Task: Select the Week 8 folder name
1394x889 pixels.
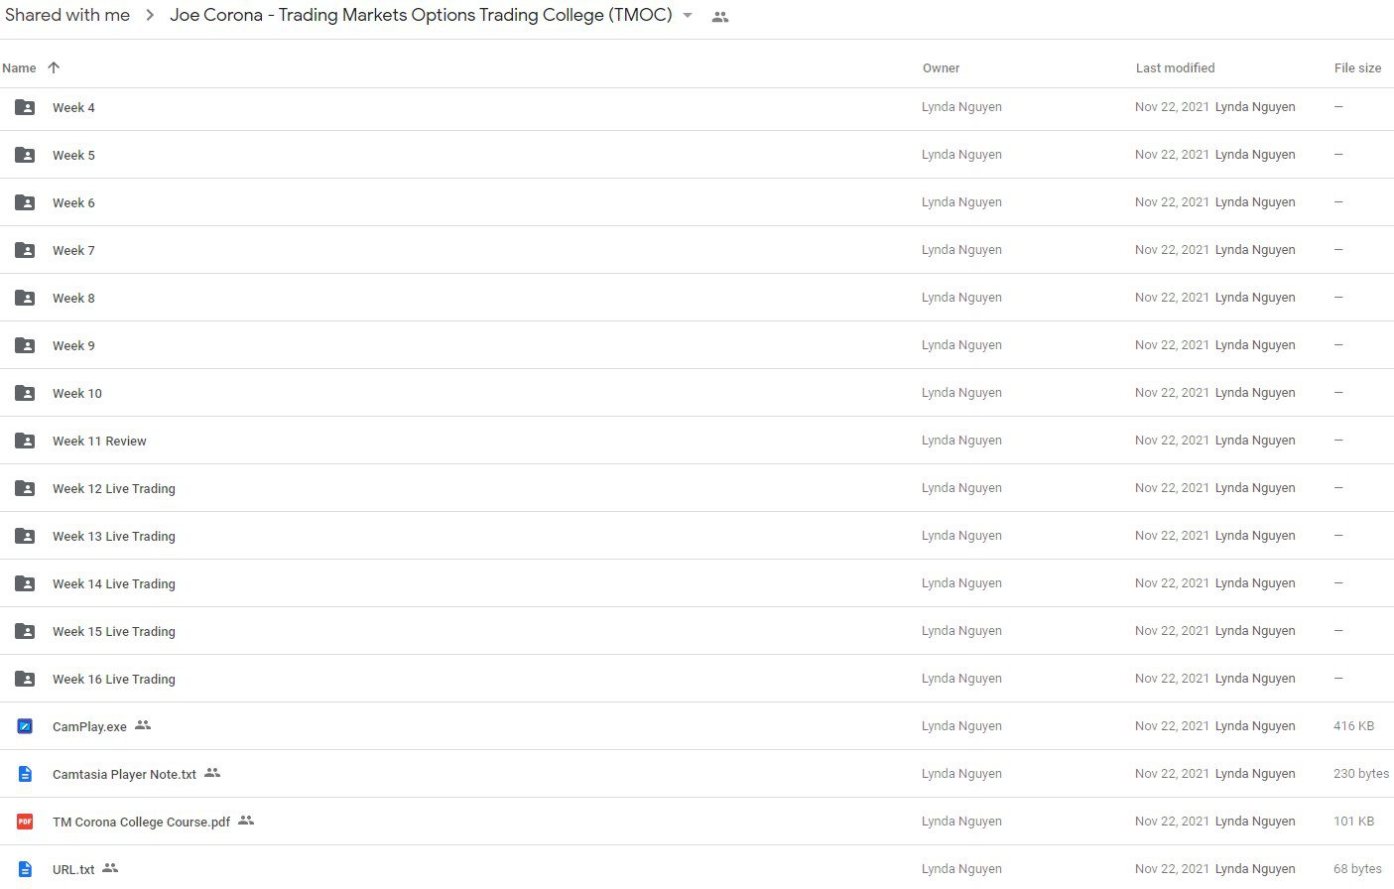Action: tap(73, 299)
